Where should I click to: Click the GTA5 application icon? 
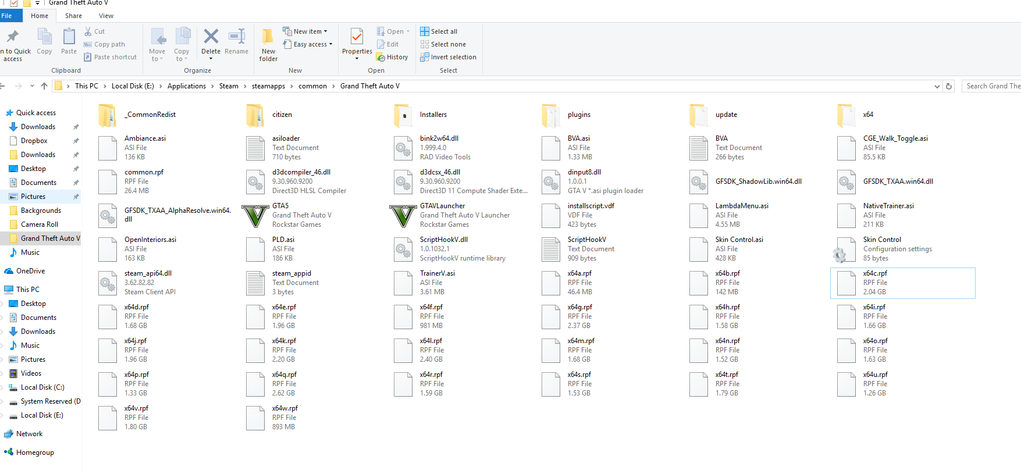(x=255, y=215)
